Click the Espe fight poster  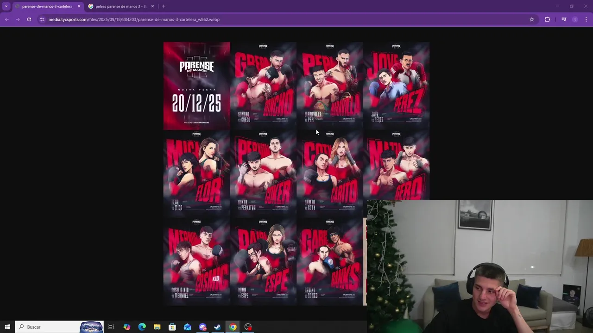pos(263,262)
